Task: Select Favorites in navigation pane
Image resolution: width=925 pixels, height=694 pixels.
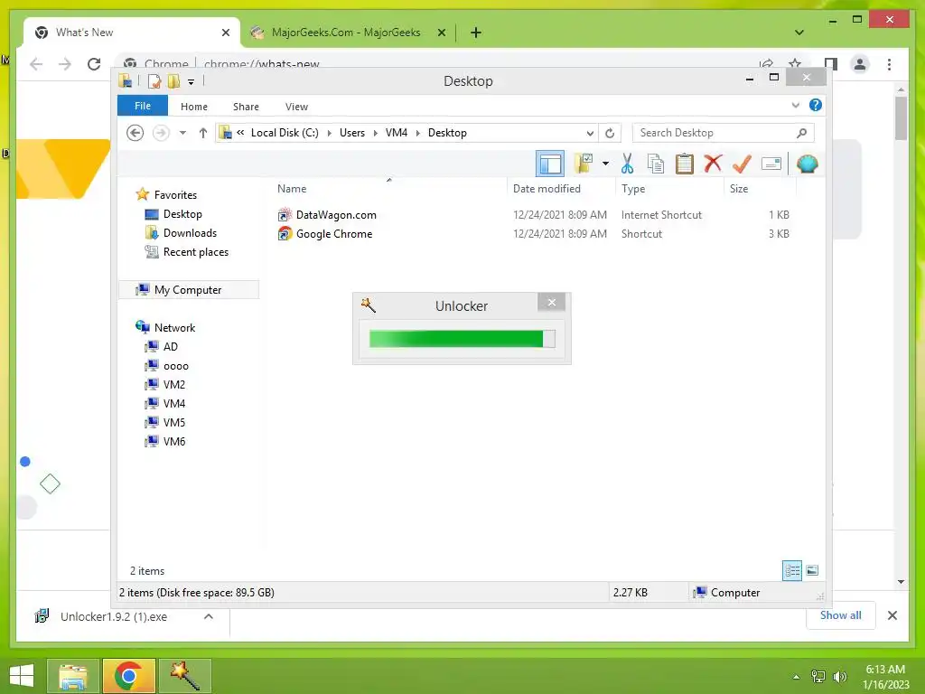Action: (x=175, y=195)
